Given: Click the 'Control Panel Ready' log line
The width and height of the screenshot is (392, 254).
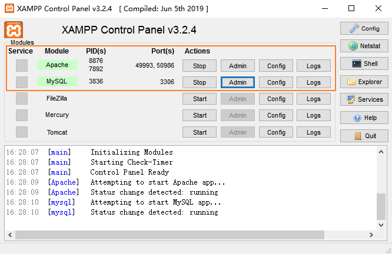Looking at the screenshot, I should click(129, 172).
